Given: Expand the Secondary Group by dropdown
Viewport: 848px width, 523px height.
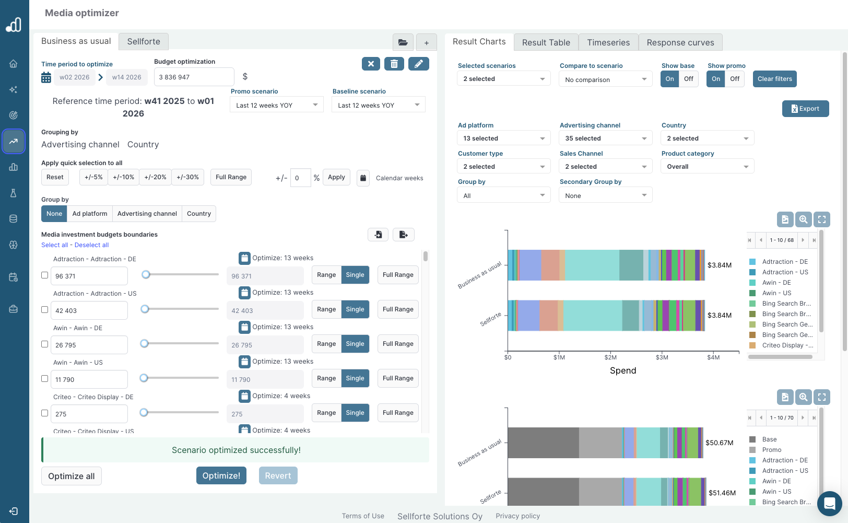Looking at the screenshot, I should click(x=605, y=194).
